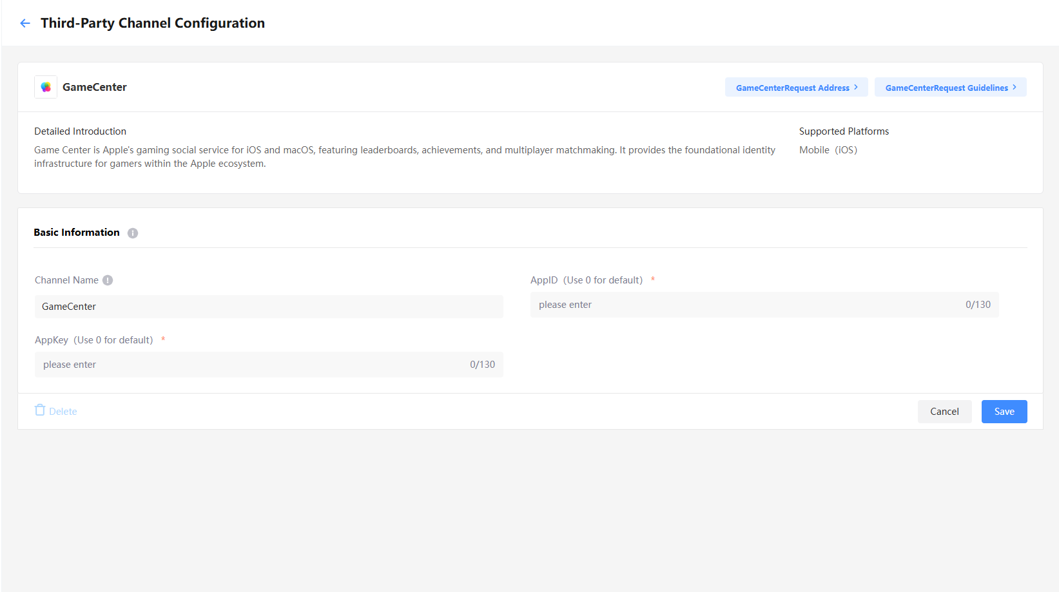Click the Detailed Introduction heading

(80, 131)
